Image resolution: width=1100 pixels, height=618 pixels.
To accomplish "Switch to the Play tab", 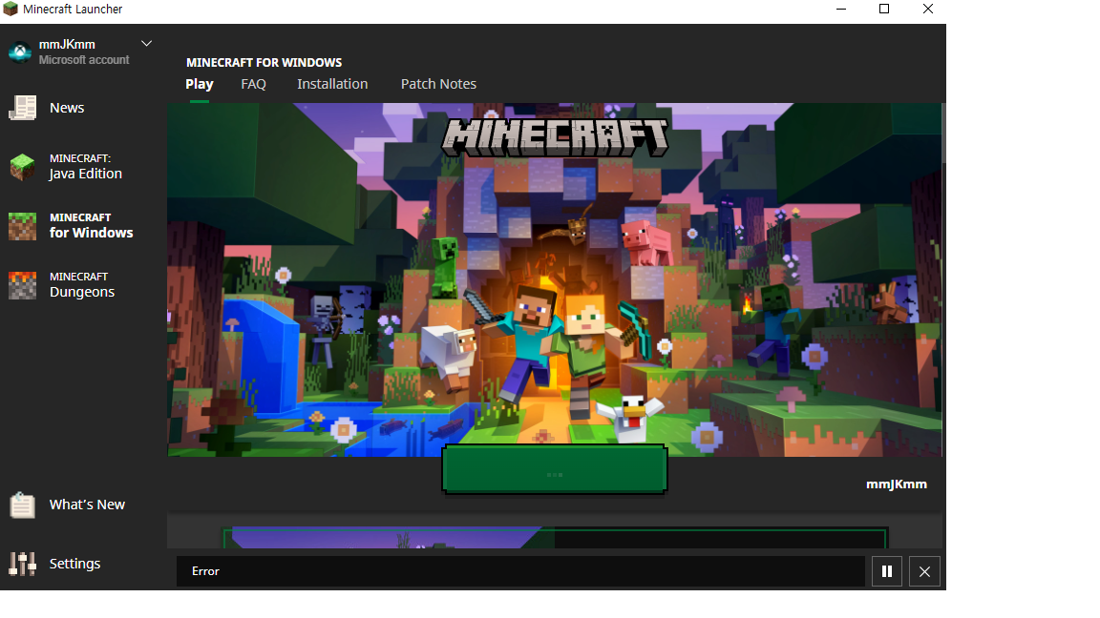I will click(199, 84).
